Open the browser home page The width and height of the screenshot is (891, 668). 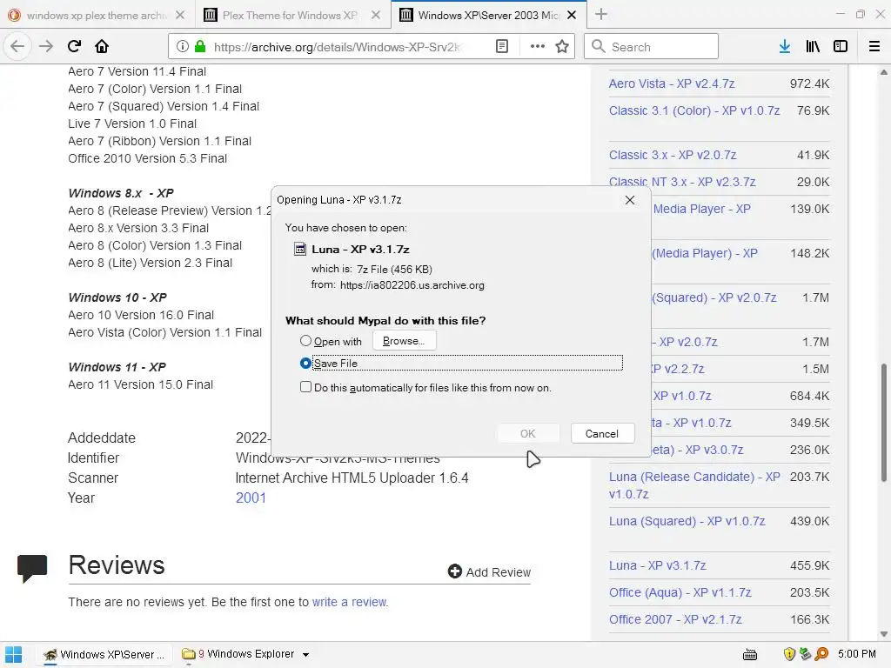[102, 47]
